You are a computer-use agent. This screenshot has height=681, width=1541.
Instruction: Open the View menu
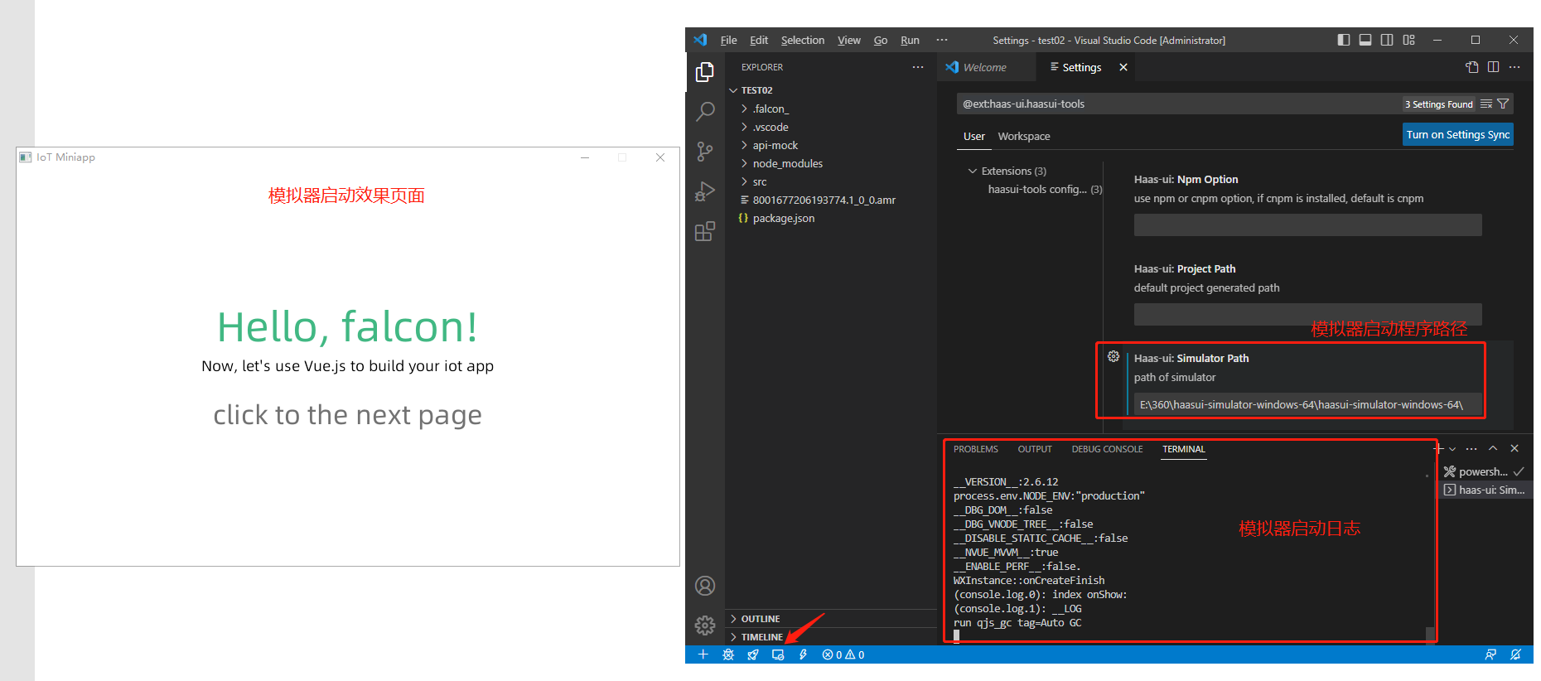pyautogui.click(x=849, y=40)
